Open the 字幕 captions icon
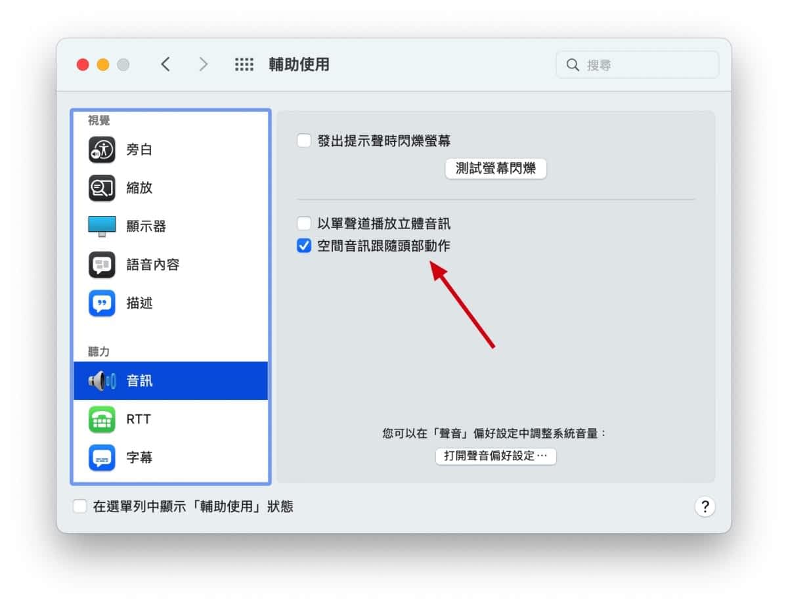This screenshot has height=608, width=788. click(102, 458)
